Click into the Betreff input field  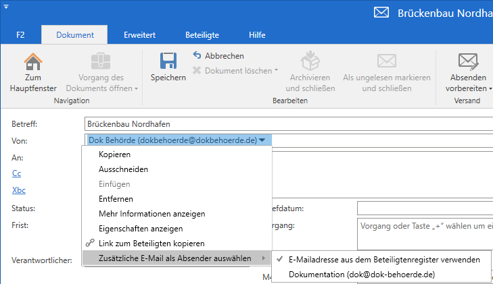click(x=284, y=124)
